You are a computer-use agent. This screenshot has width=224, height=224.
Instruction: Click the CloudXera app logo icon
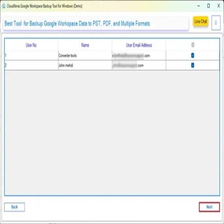4,6
